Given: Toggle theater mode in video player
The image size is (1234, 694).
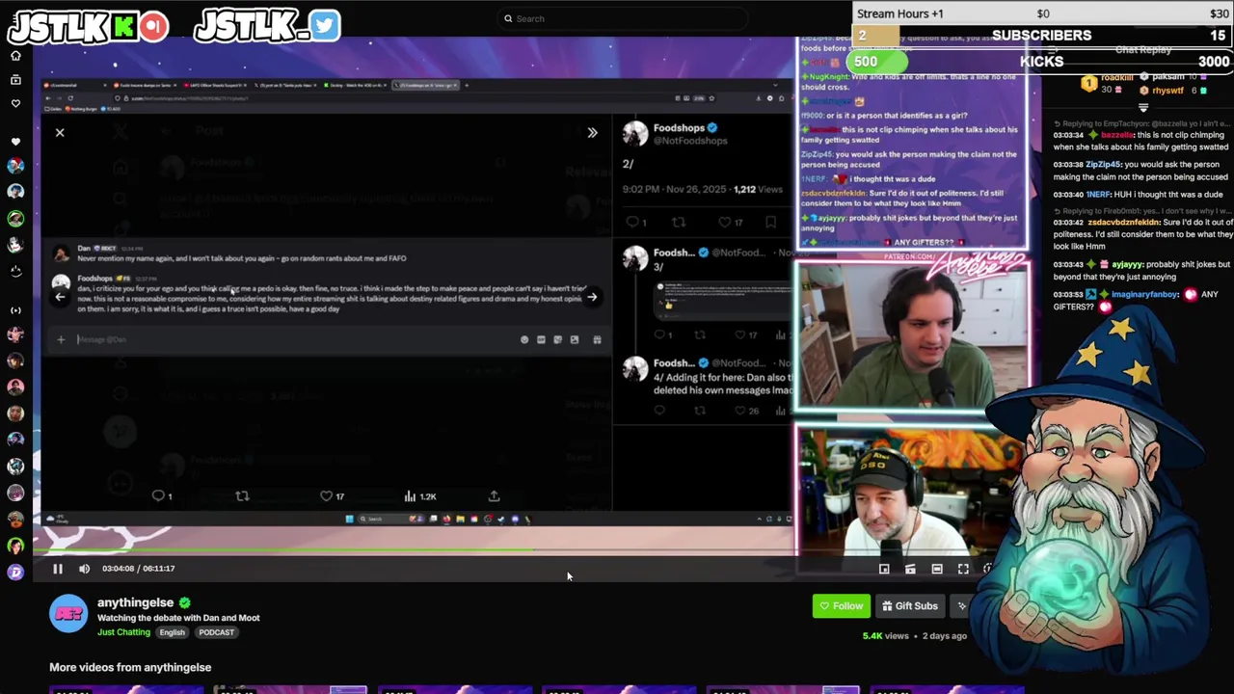Looking at the screenshot, I should pos(936,569).
